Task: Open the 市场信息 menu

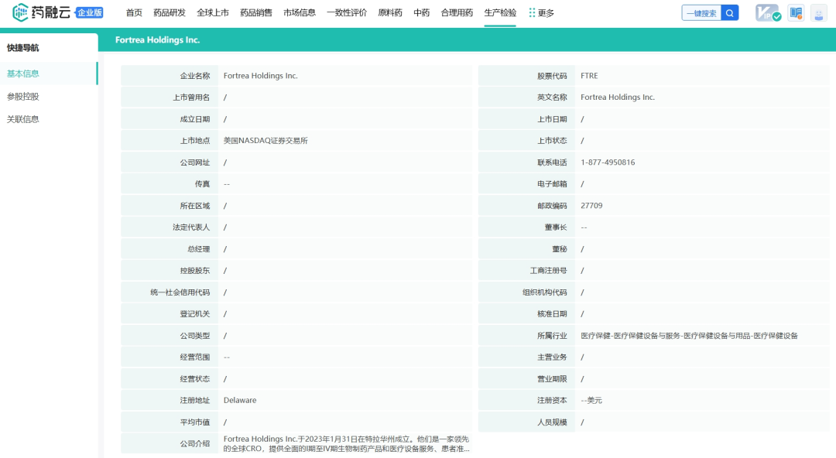Action: click(x=300, y=13)
